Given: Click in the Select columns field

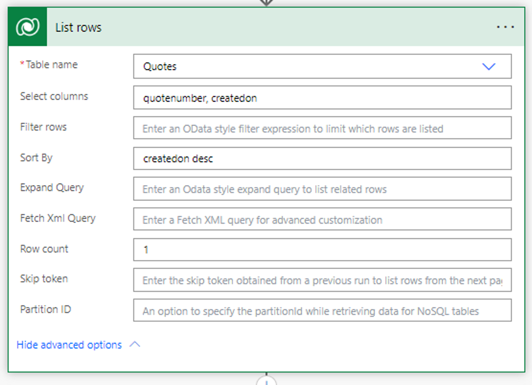Looking at the screenshot, I should (322, 98).
